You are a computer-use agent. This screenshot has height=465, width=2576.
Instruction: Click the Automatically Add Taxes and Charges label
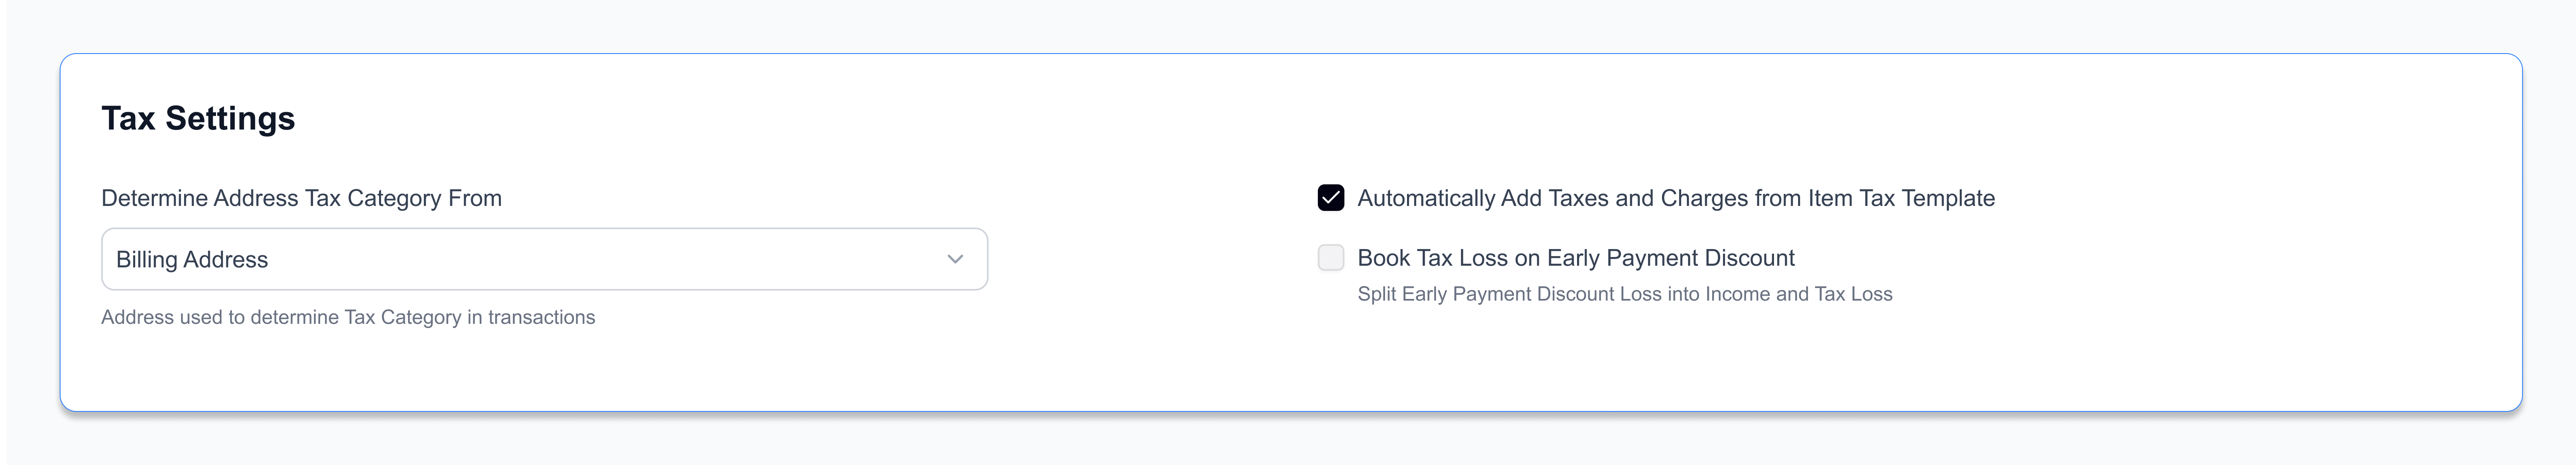1675,198
